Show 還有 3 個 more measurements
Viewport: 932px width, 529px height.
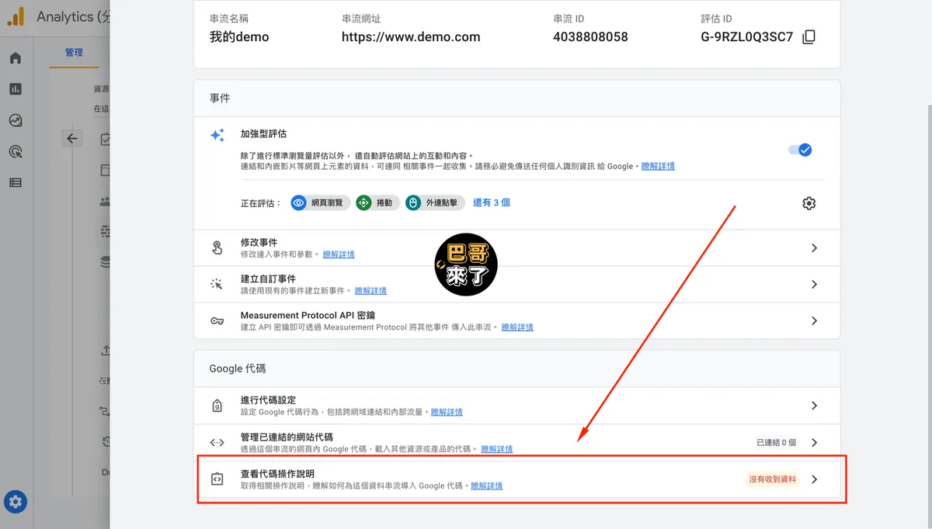tap(492, 202)
